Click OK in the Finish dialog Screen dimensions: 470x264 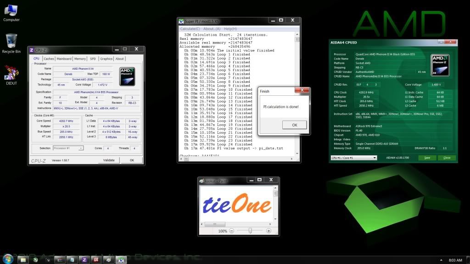point(294,125)
